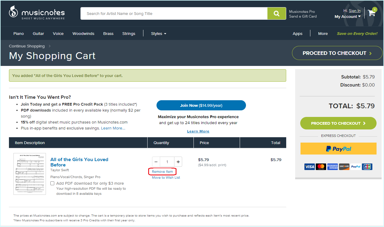Click the Piano/Vocal/Chords, Singer Pro text
The height and width of the screenshot is (227, 384).
pos(75,177)
